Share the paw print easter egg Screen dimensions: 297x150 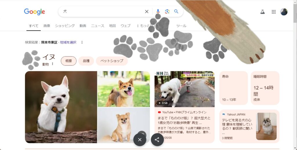(x=157, y=140)
